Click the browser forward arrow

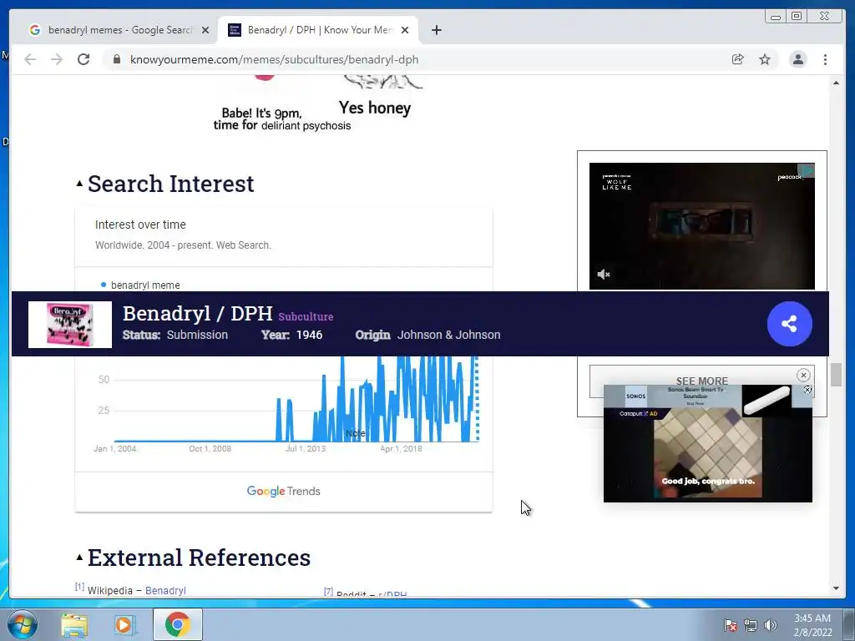click(x=57, y=59)
